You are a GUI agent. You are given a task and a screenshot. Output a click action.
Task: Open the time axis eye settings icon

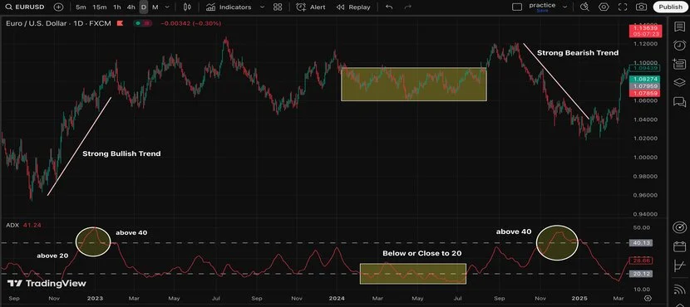648,298
